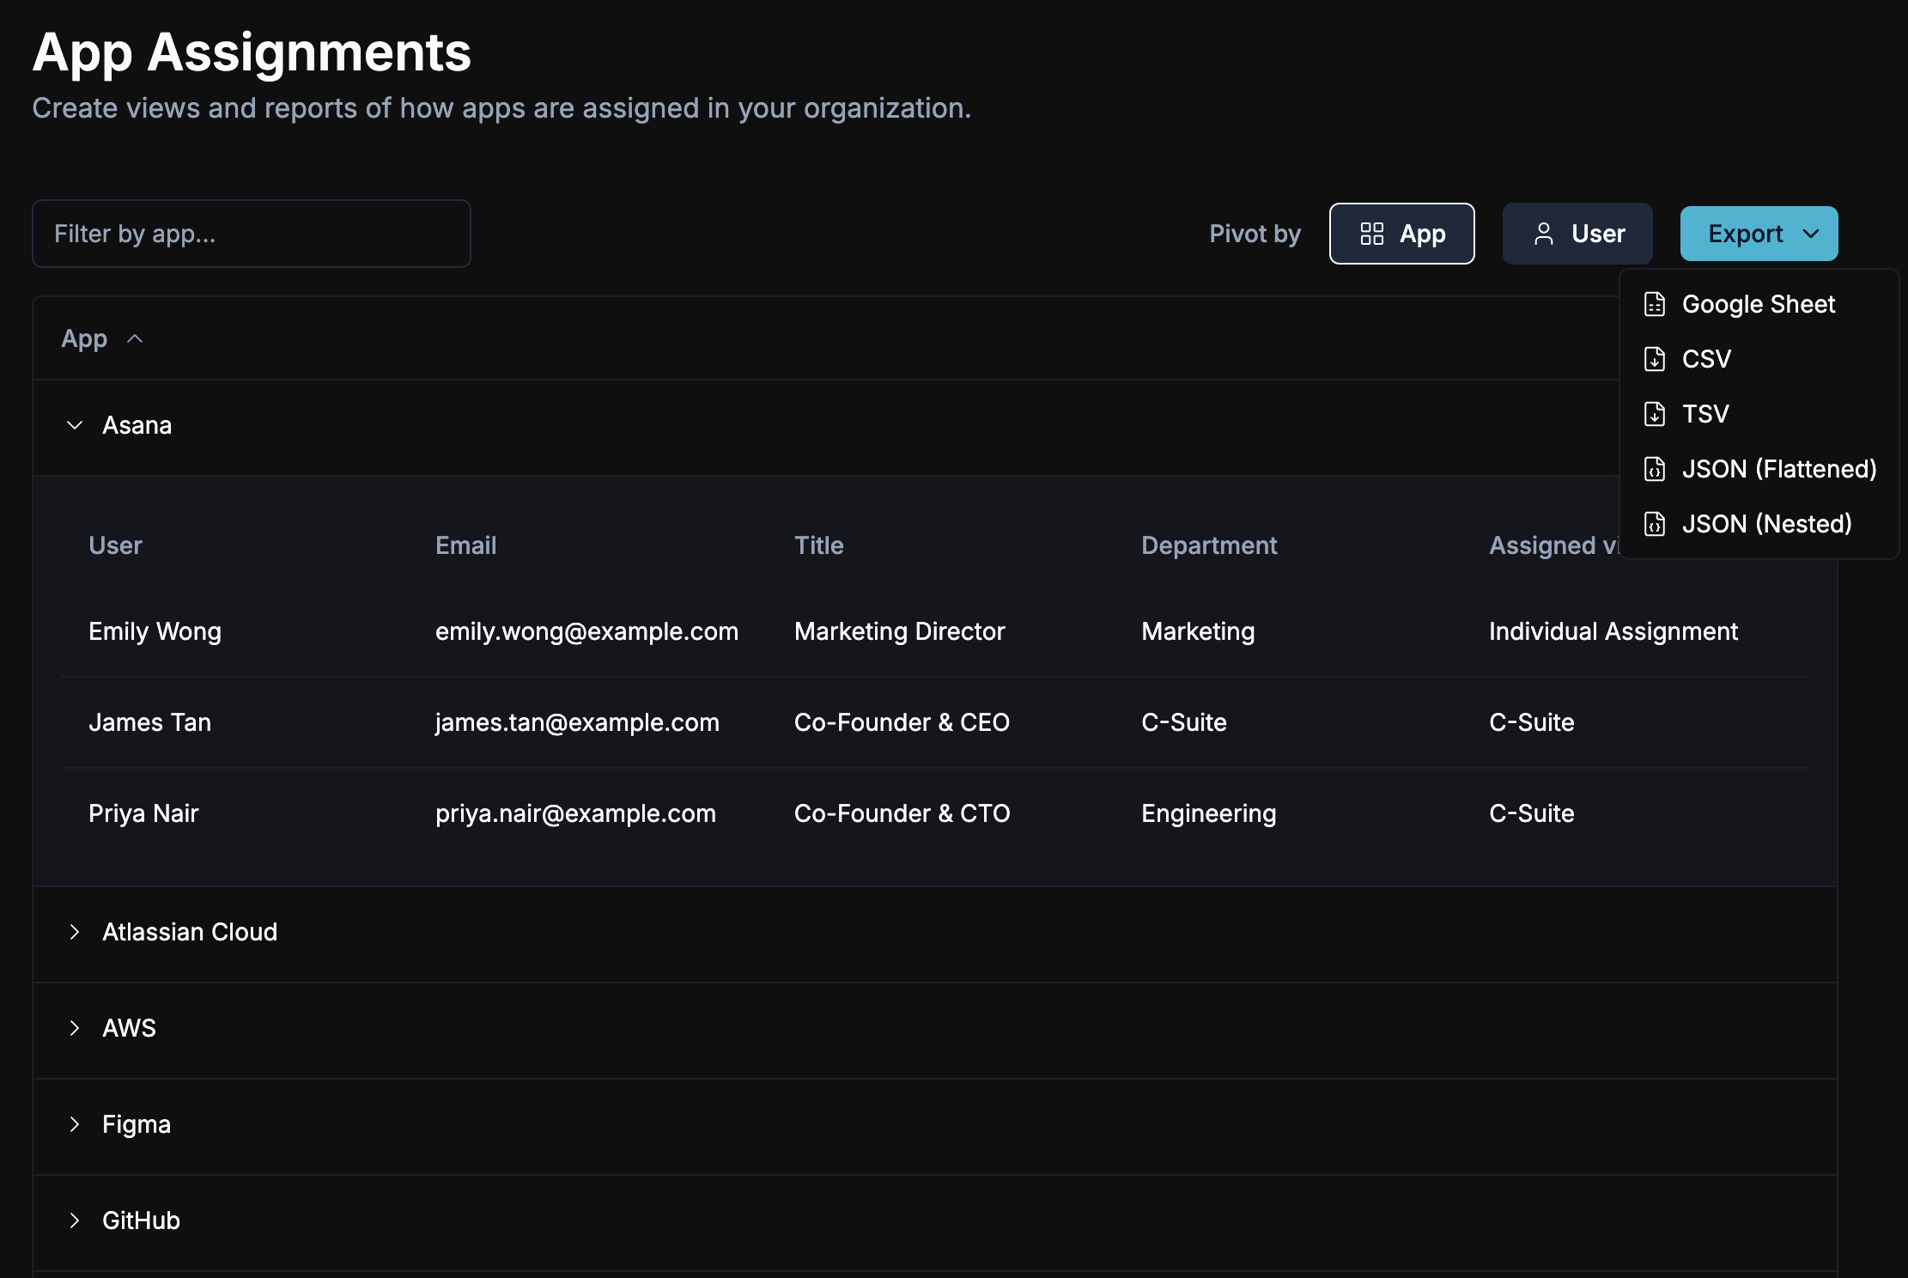Click the person icon in User pivot
The height and width of the screenshot is (1278, 1908).
(1543, 234)
